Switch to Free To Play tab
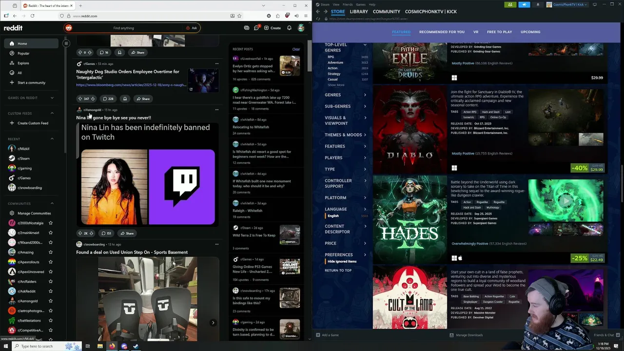 tap(499, 32)
